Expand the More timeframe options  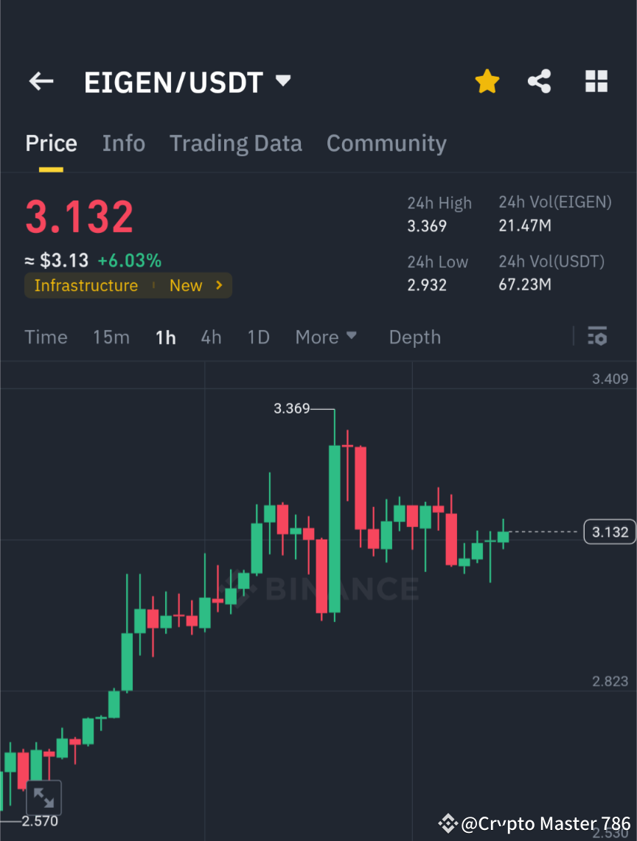(x=325, y=337)
